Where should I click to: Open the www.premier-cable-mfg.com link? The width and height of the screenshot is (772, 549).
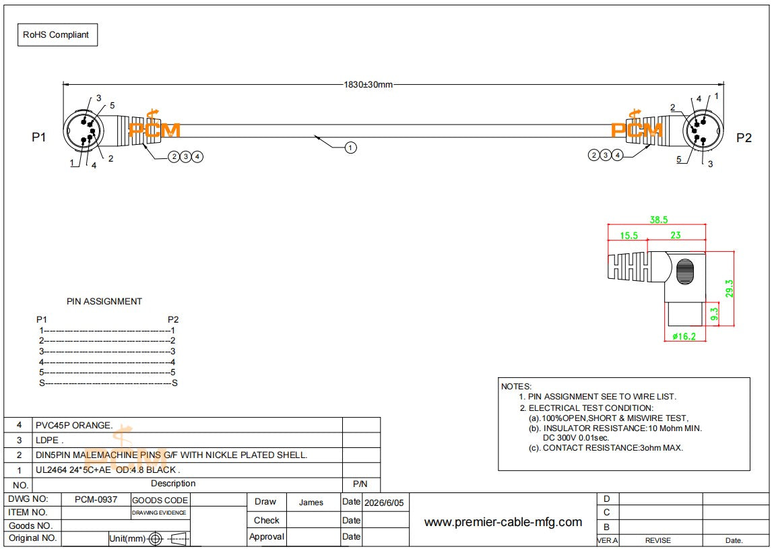pyautogui.click(x=503, y=522)
